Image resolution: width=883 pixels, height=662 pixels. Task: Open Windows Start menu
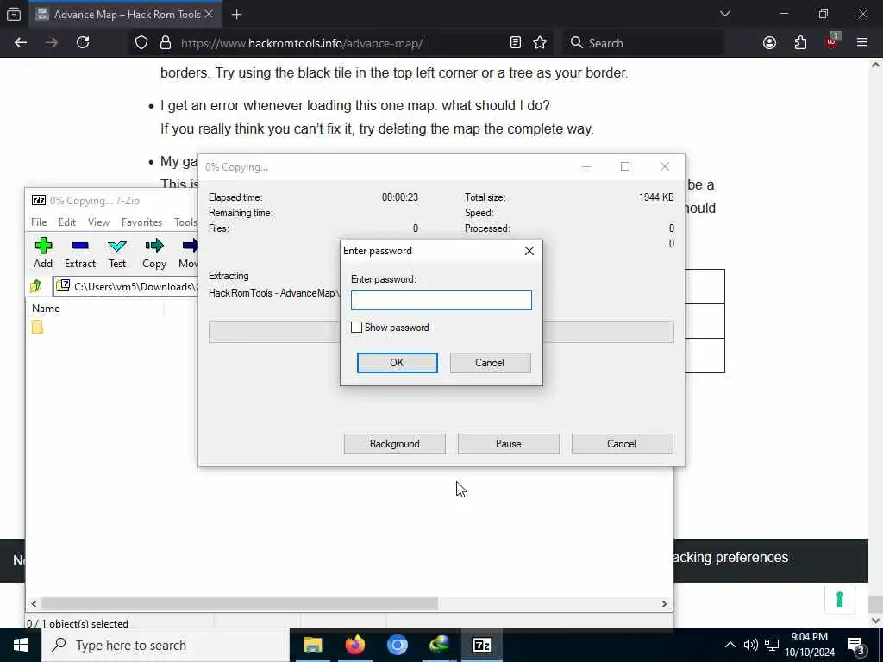tap(21, 645)
